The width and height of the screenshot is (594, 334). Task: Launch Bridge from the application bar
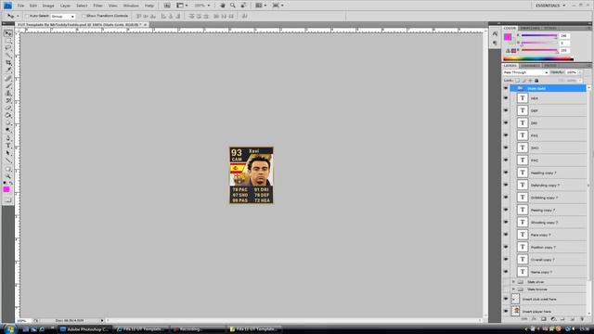pyautogui.click(x=167, y=6)
